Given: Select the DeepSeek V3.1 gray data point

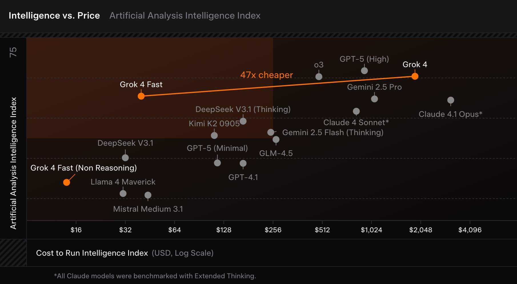Looking at the screenshot, I should 125,158.
